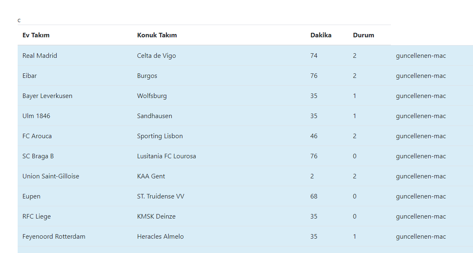Select the Real Madrid row
This screenshot has height=253, width=473.
40,56
